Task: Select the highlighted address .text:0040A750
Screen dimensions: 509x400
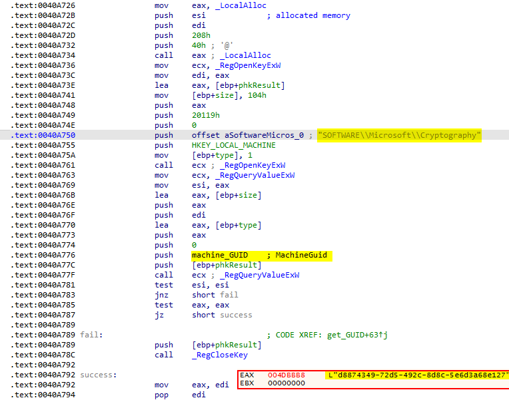Action: (40, 135)
